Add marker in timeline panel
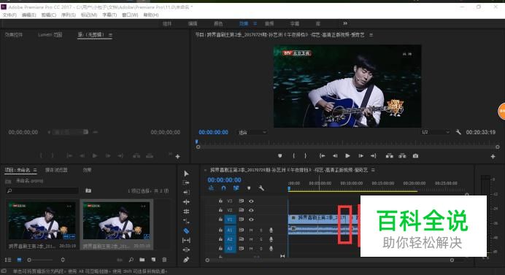Image resolution: width=505 pixels, height=275 pixels. 249,188
